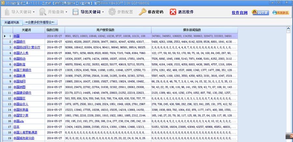Open keyword link 中国好声音
This screenshot has width=293, height=142.
pos(21,110)
